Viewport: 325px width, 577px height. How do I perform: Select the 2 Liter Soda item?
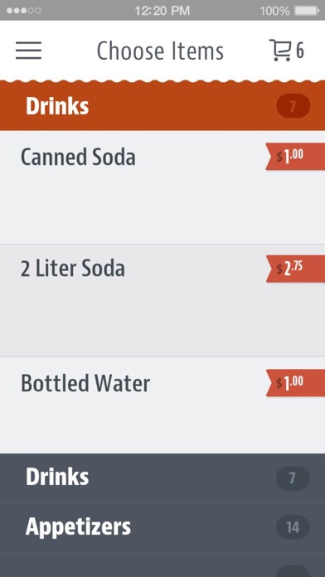click(162, 300)
